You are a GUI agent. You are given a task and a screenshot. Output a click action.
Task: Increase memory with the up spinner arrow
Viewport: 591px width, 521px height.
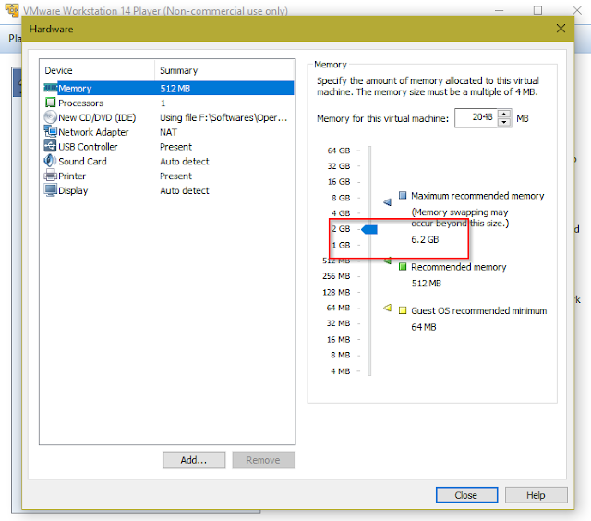tap(504, 114)
